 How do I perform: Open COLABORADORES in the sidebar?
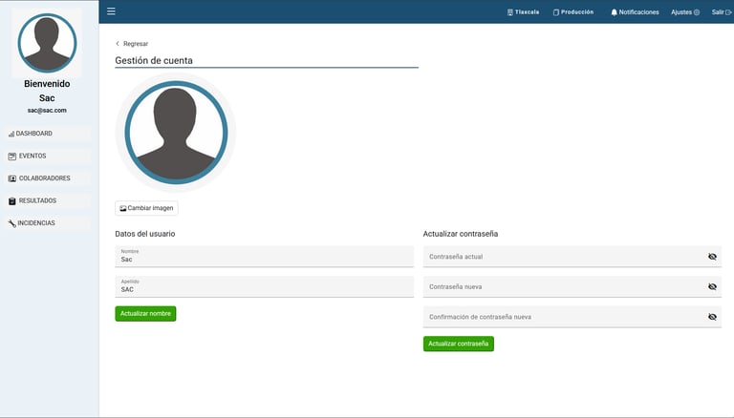click(47, 178)
